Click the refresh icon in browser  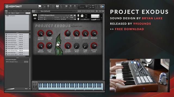coord(7,13)
